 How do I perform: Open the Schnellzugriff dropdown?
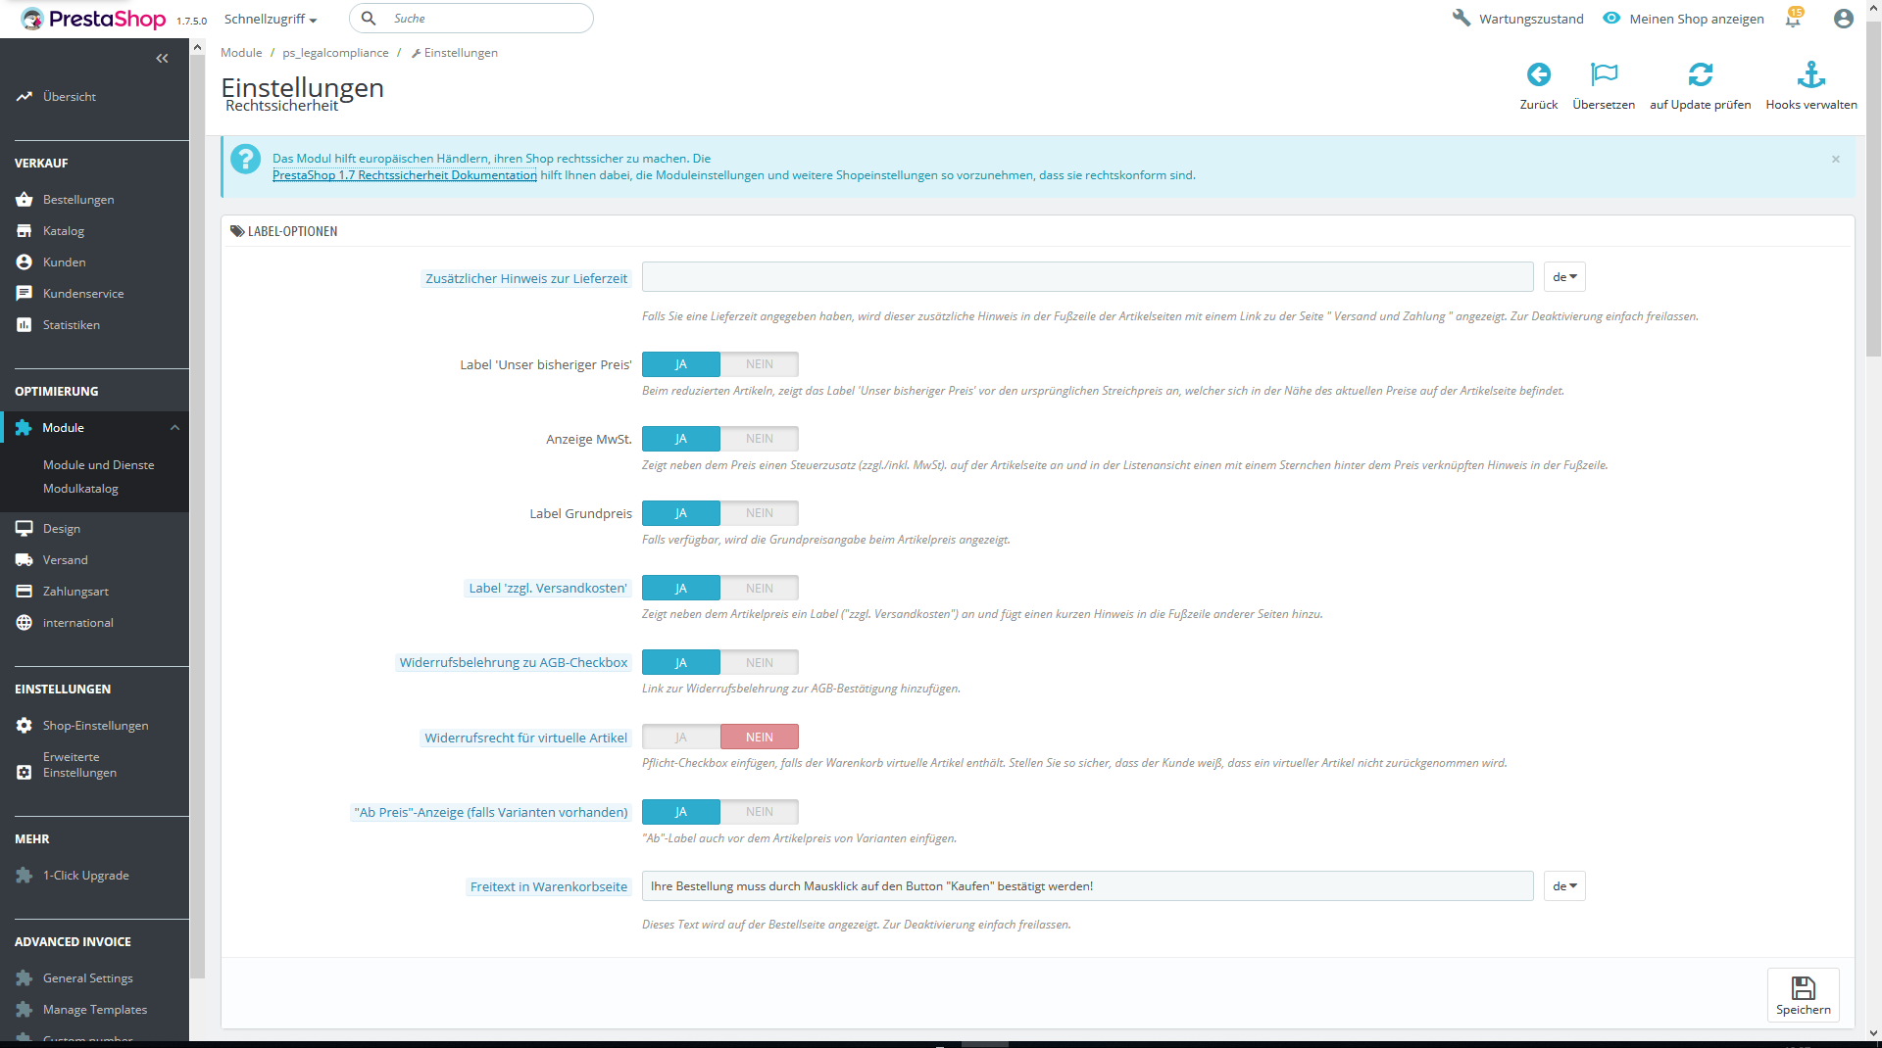(271, 19)
